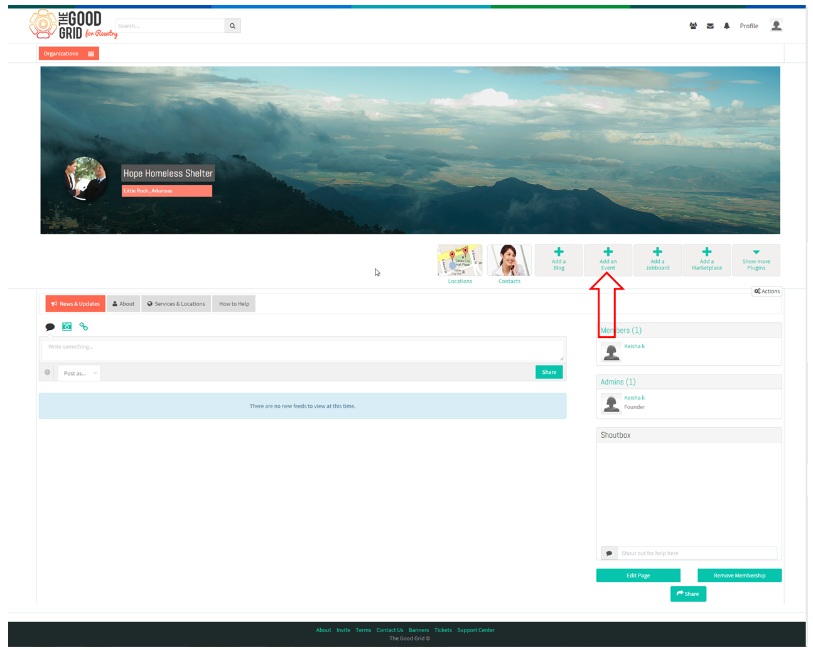Screen dimensions: 813x649
Task: Click Add a Blog plugin
Action: pos(559,260)
